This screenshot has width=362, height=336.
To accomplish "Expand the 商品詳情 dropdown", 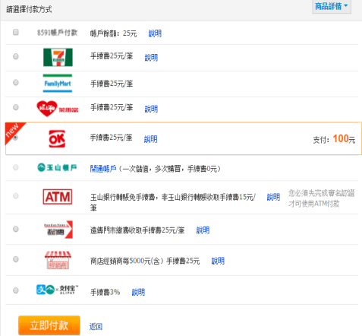I will pos(332,6).
